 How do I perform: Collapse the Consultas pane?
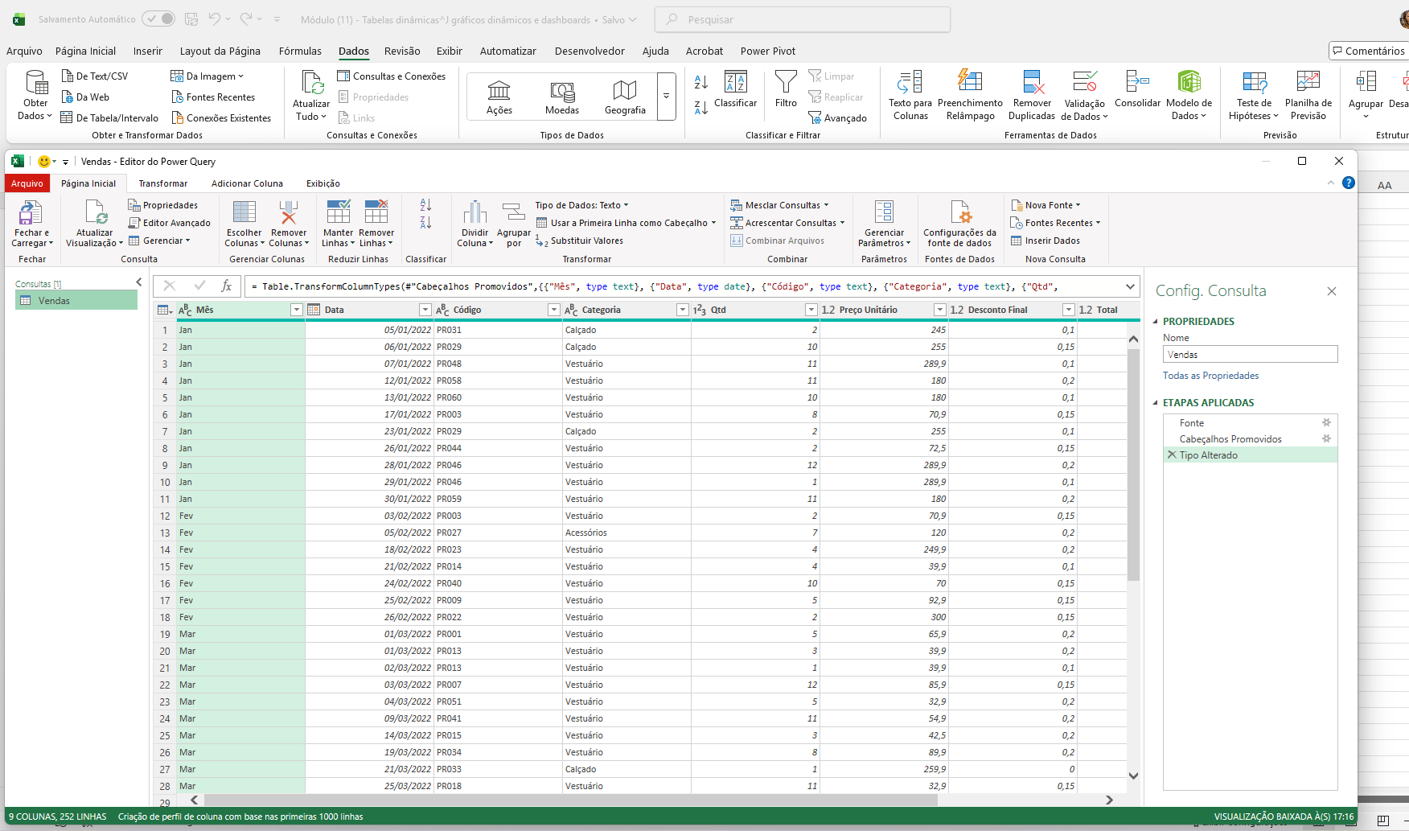tap(138, 282)
